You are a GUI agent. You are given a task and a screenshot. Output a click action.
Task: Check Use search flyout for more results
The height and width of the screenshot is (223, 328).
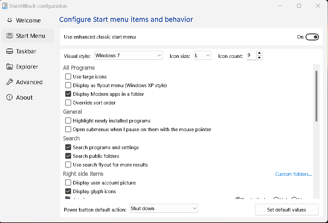coord(68,165)
